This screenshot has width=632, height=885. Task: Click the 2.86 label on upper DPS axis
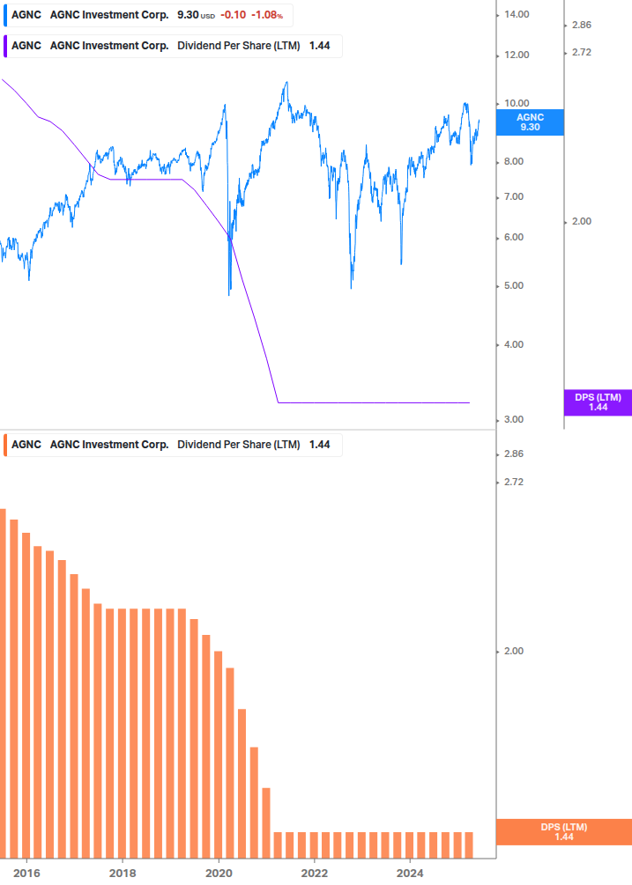[x=581, y=26]
